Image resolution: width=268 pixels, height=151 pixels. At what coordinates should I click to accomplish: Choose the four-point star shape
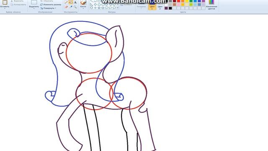[x=95, y=8]
